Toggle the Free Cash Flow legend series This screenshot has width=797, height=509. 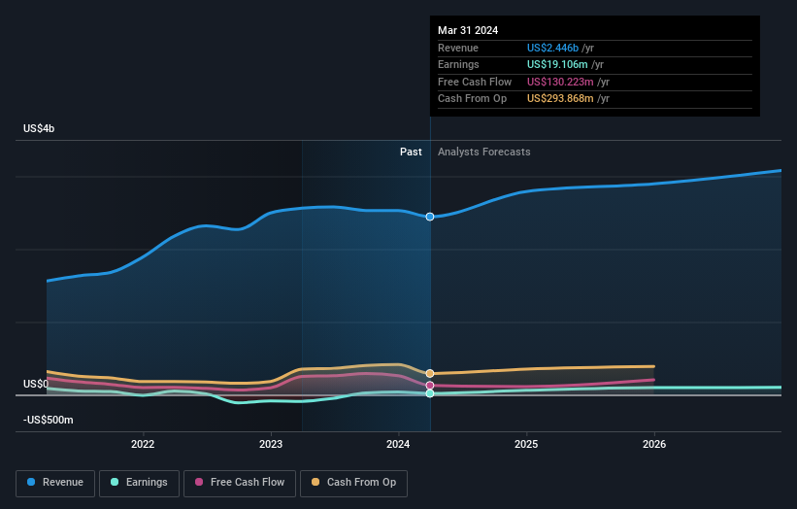coord(240,483)
